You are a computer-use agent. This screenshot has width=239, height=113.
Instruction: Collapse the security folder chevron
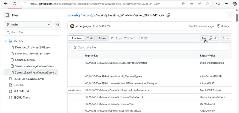pos(6,41)
